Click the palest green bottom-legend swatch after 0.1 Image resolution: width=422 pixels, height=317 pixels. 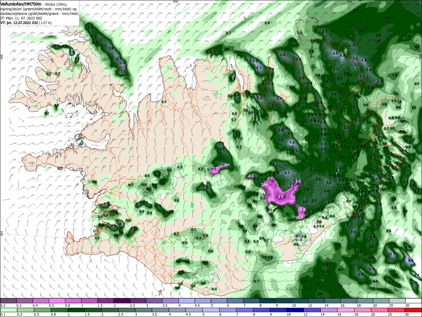8,310
